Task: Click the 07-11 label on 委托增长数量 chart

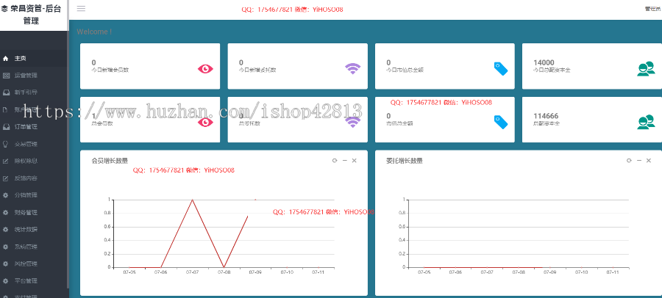Action: [x=613, y=273]
